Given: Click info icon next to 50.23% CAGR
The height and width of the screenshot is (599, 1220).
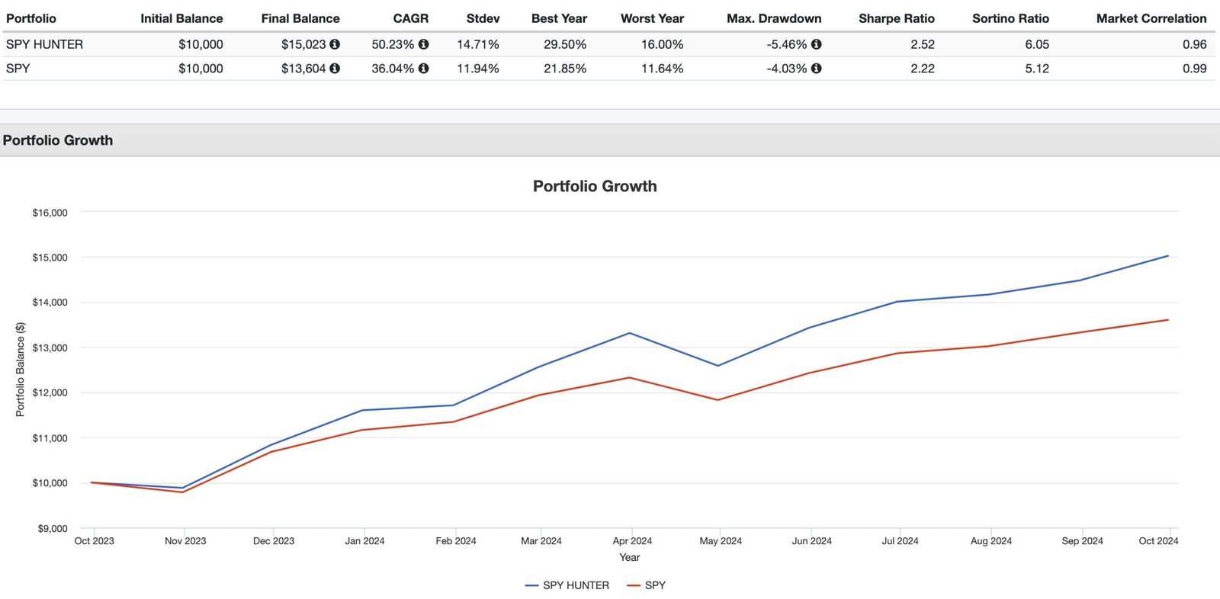Looking at the screenshot, I should click(423, 44).
